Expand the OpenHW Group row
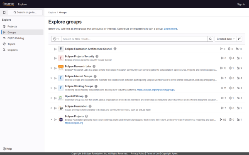 coord(51,98)
